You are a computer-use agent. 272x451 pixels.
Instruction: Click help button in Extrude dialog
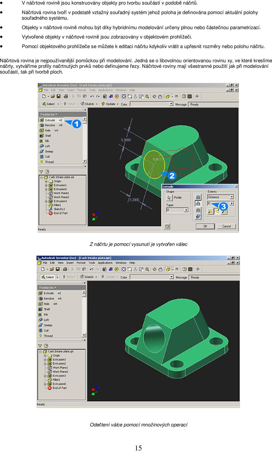coord(167,226)
